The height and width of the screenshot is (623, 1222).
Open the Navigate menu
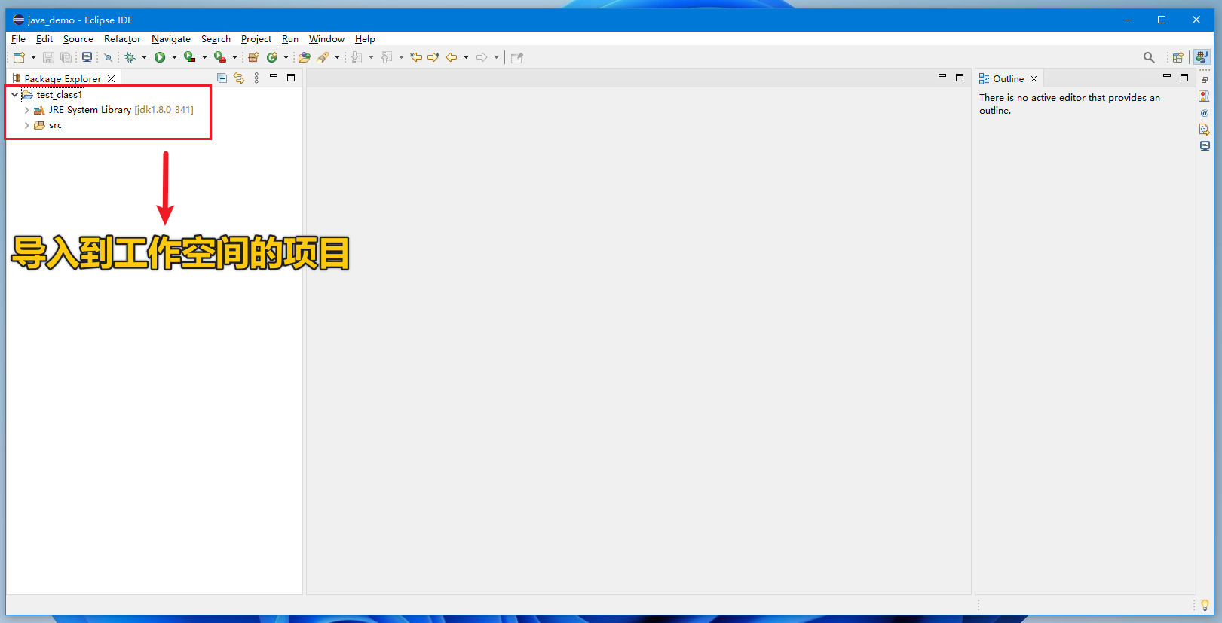coord(171,39)
